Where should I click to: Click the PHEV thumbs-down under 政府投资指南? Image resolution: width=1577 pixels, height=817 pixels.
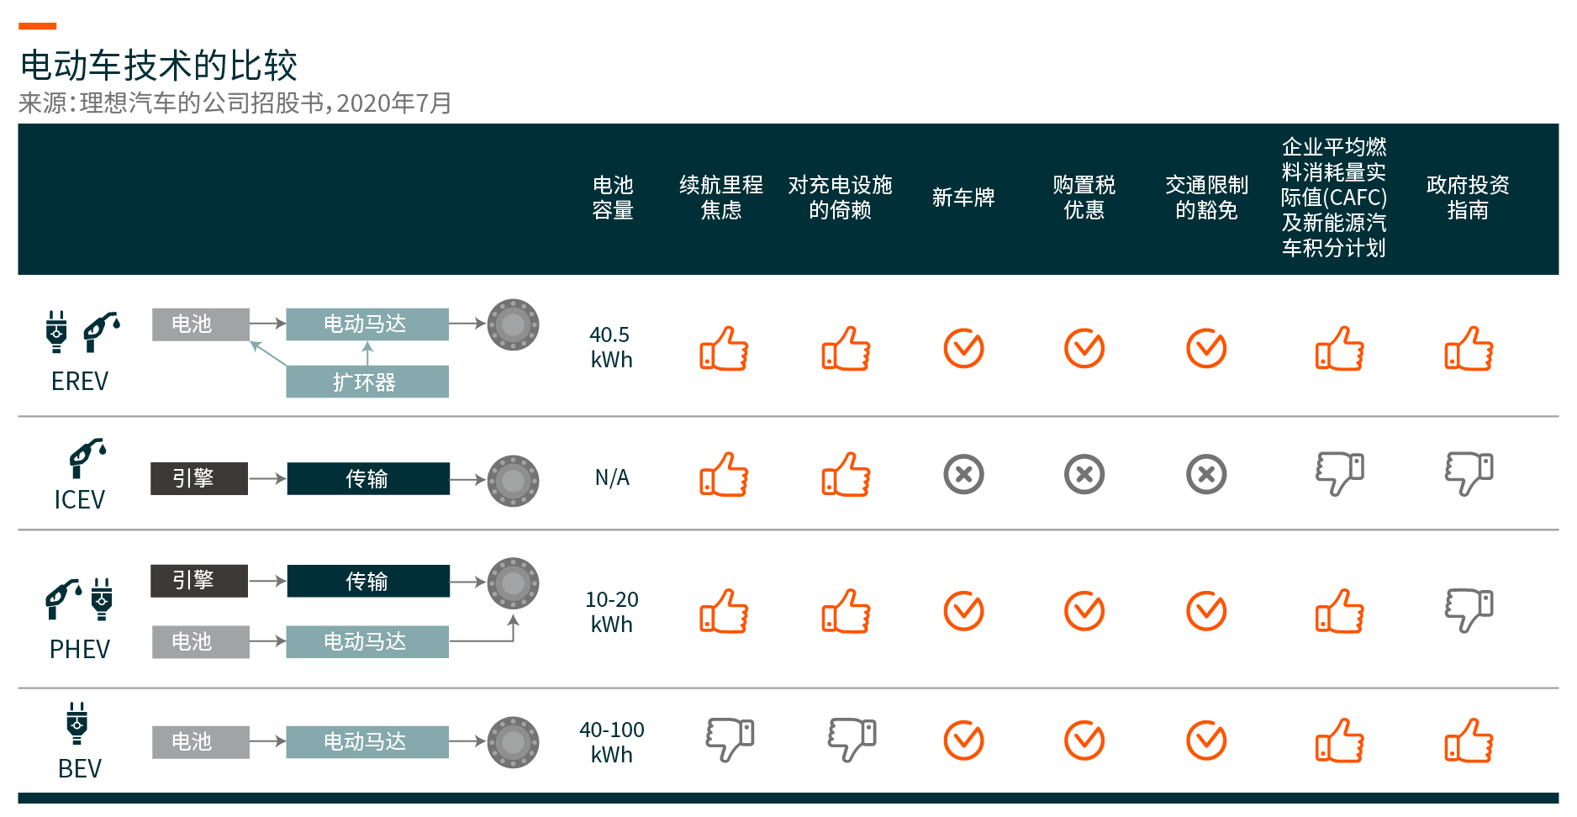pyautogui.click(x=1469, y=610)
